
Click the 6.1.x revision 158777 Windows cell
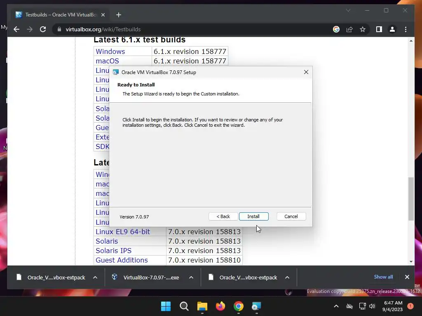point(190,51)
